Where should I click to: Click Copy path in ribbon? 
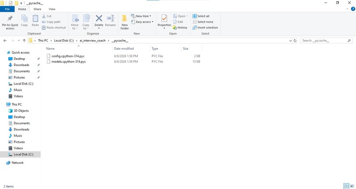point(51,22)
